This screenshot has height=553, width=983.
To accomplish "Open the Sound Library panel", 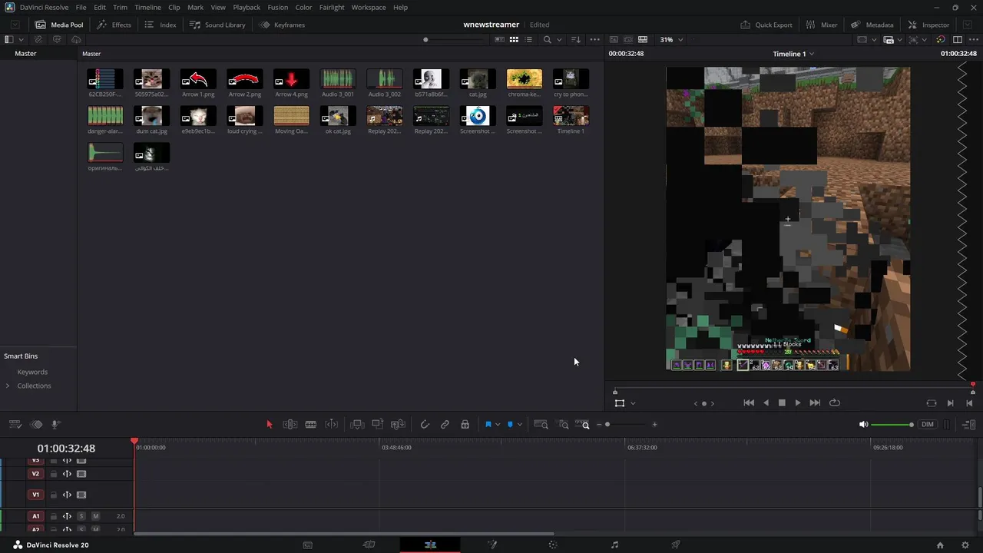I will click(217, 25).
